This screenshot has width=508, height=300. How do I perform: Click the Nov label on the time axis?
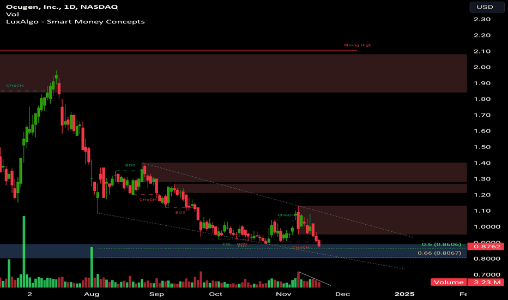pos(283,294)
